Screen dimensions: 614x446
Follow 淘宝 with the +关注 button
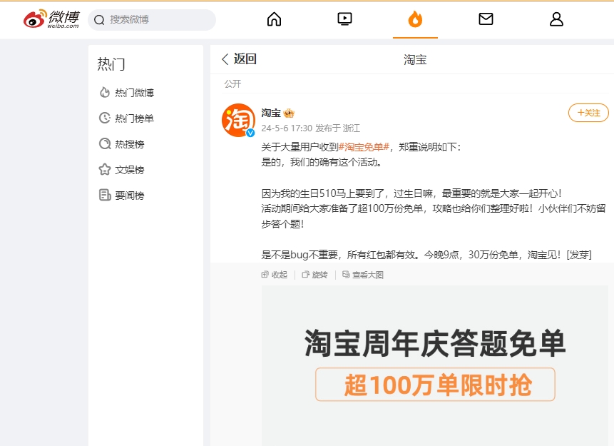coord(588,113)
